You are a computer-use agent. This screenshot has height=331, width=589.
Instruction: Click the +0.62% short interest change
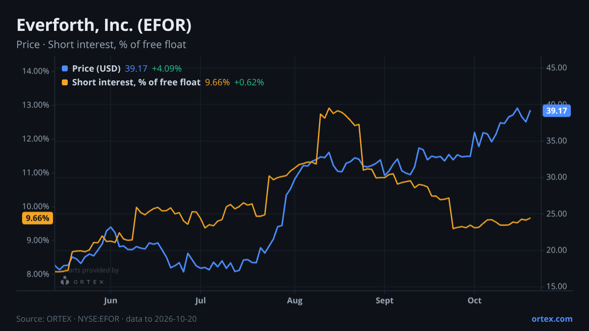[x=249, y=82]
